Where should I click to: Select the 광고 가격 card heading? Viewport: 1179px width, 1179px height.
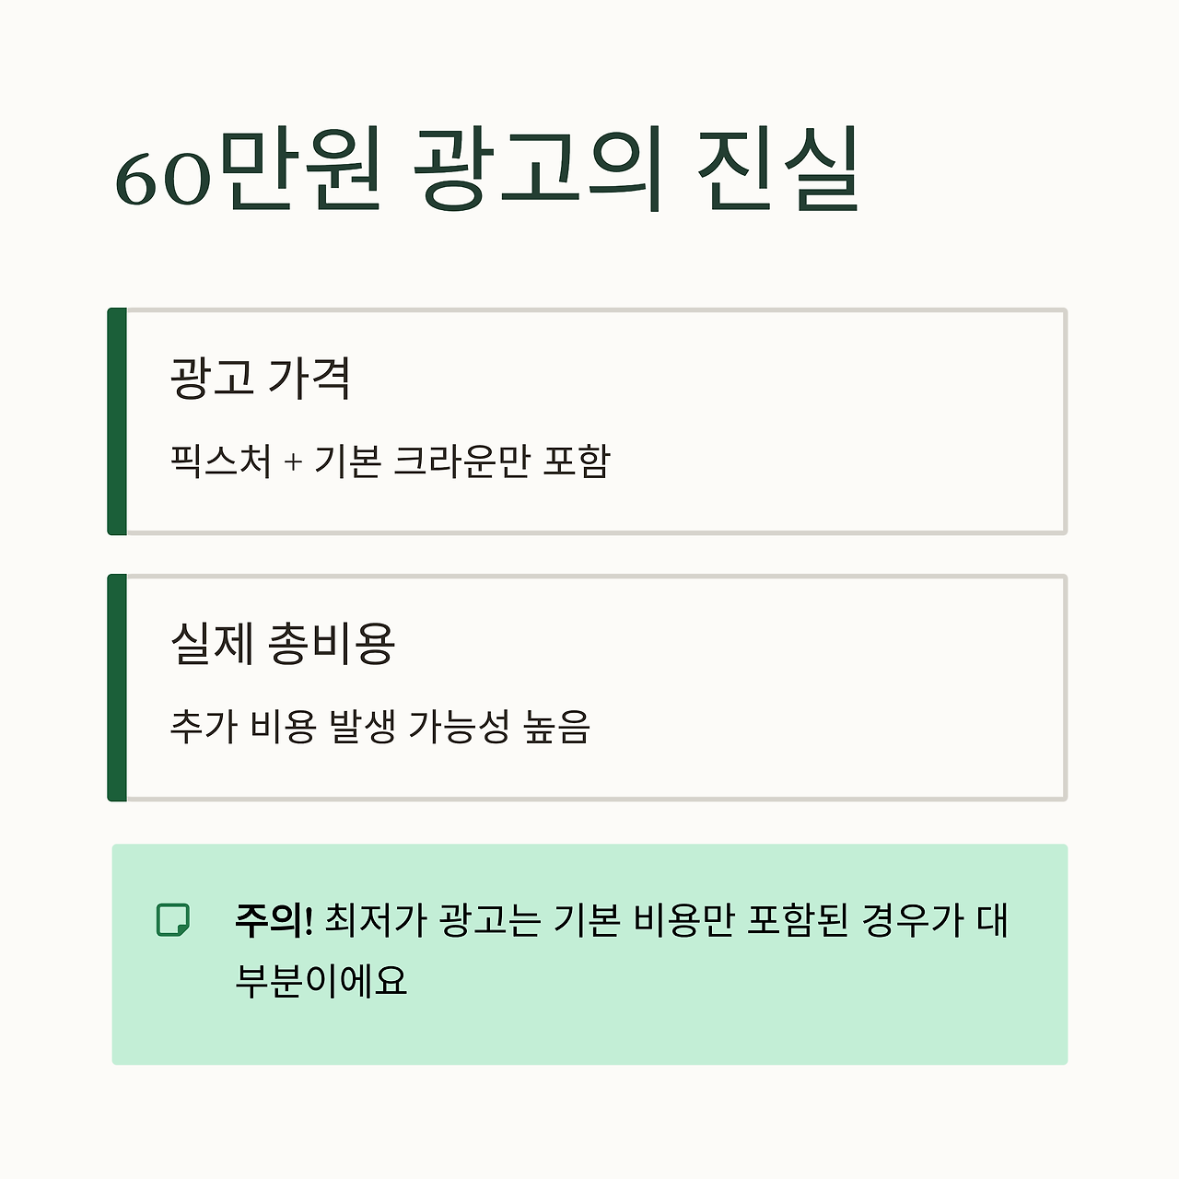pos(261,378)
